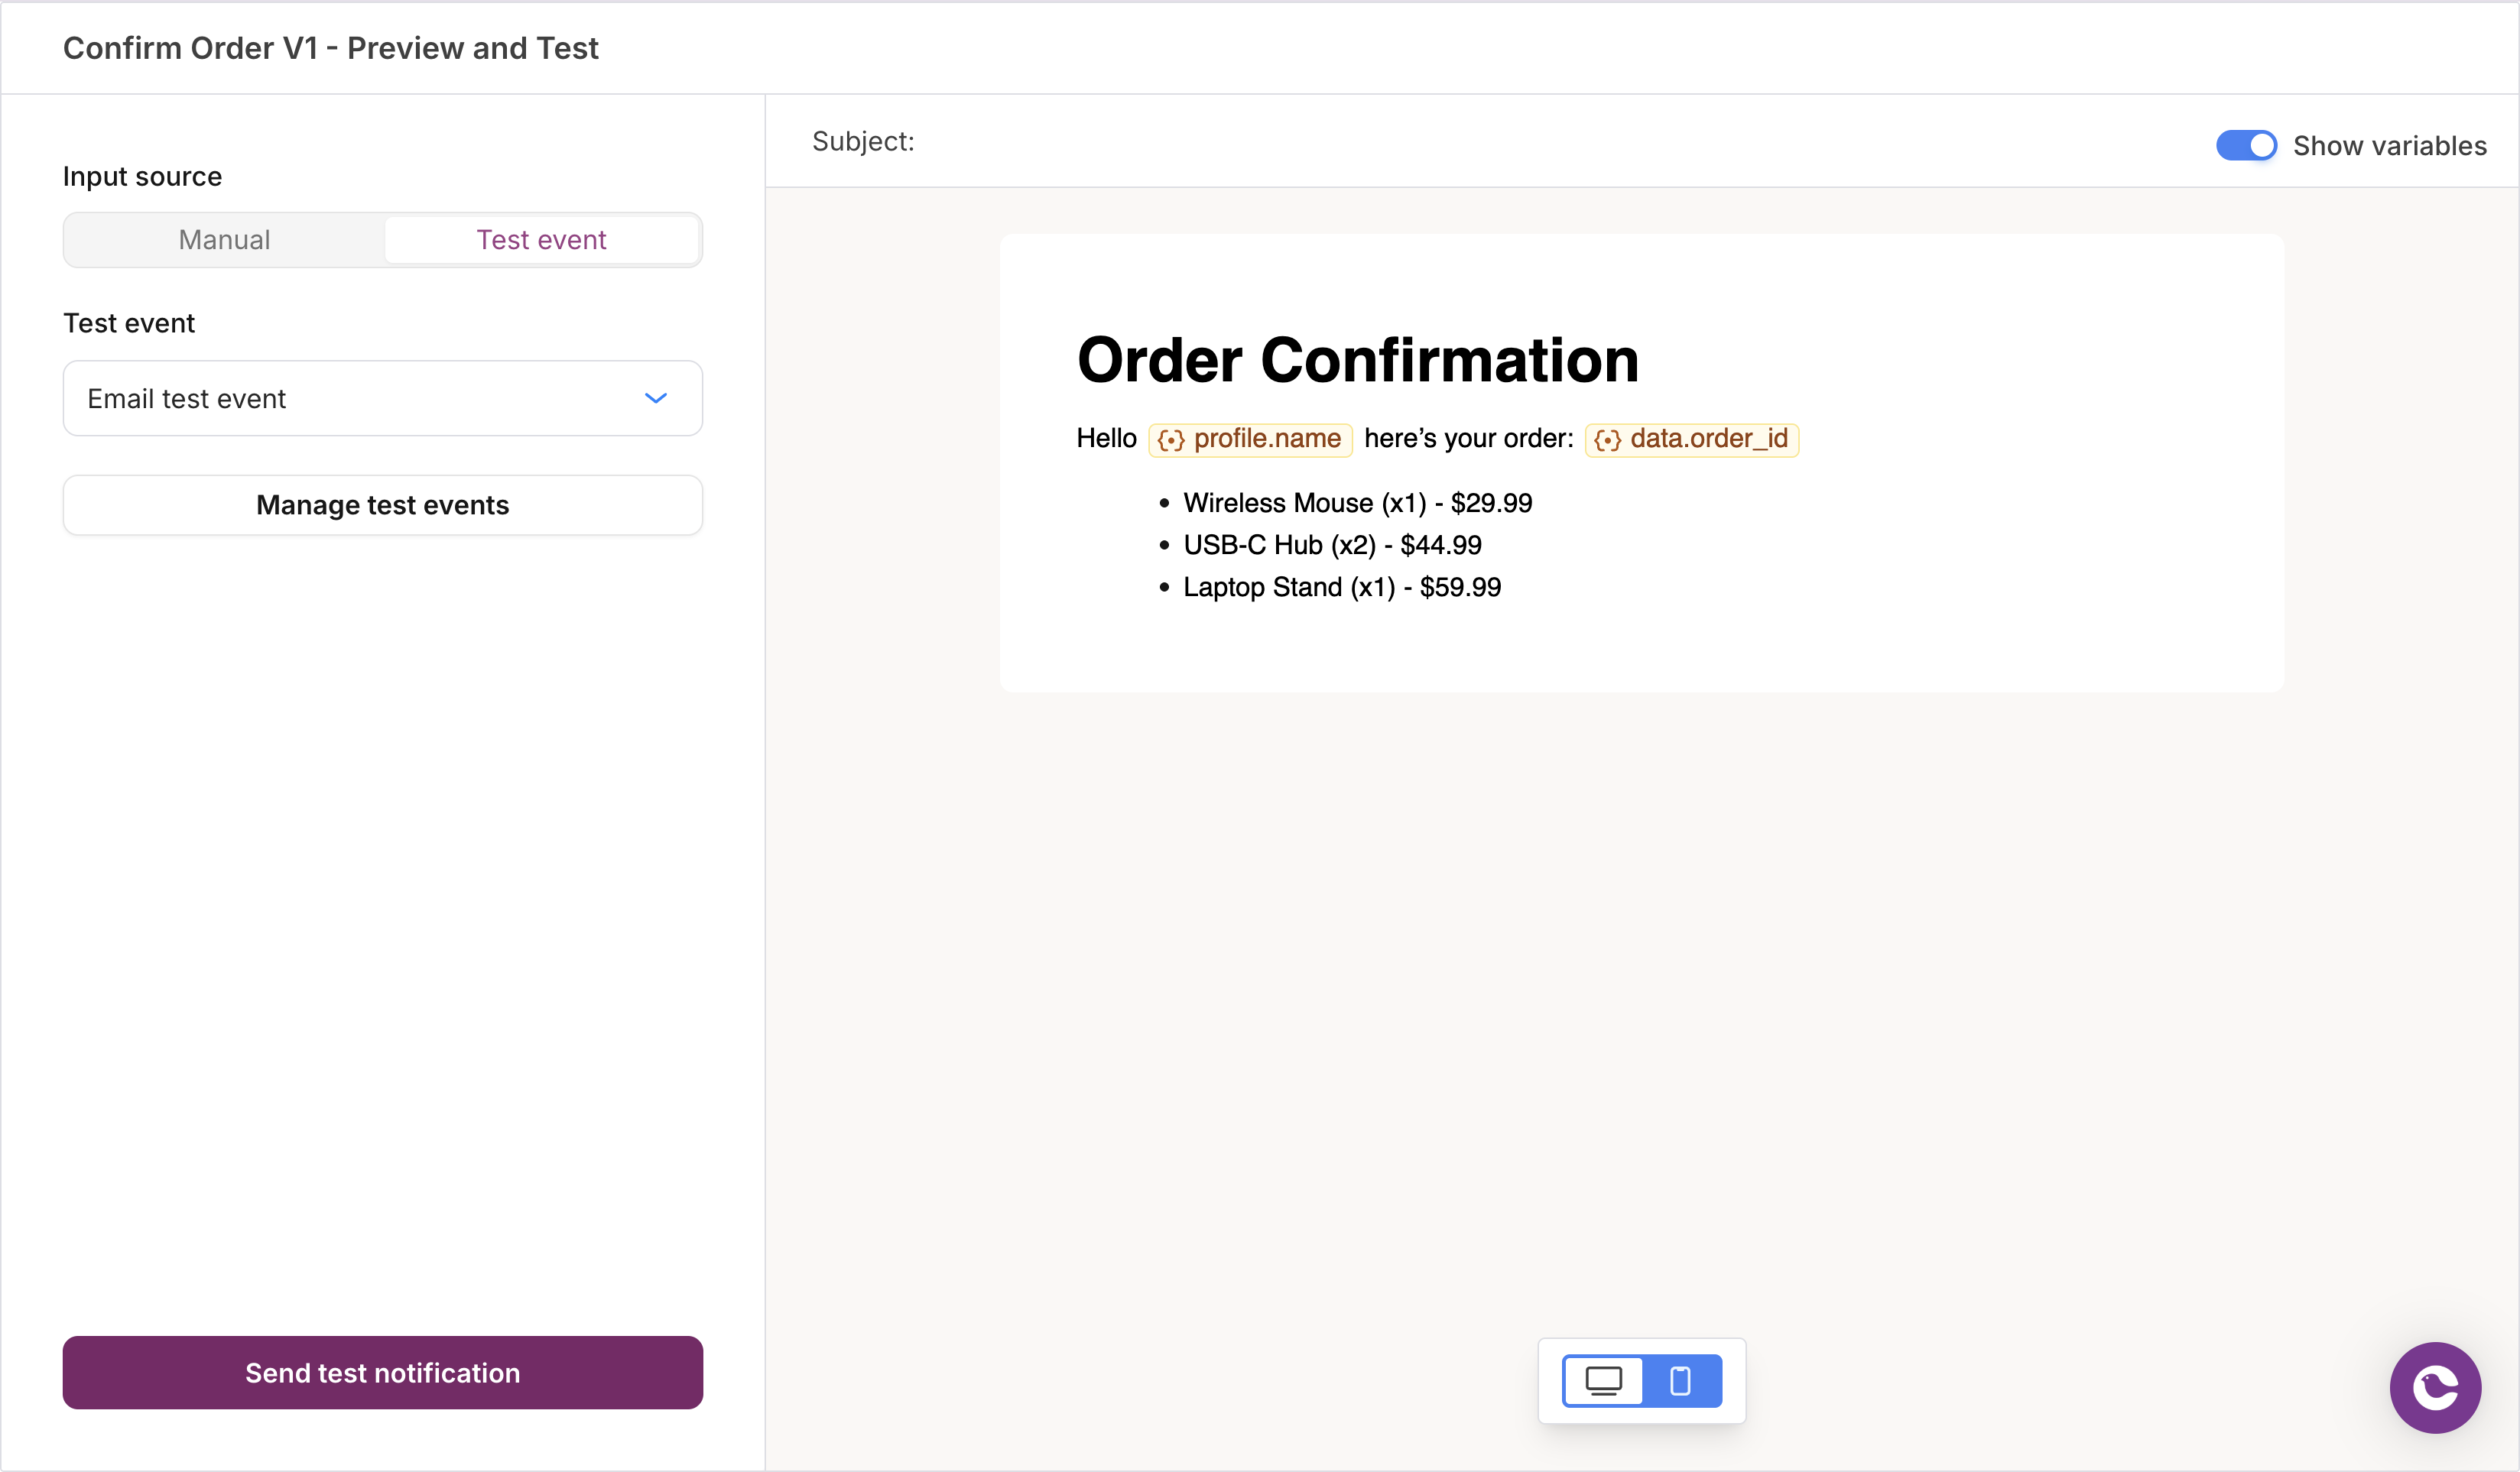Screen dimensions: 2520x1472
Task: Click the profile.name variable tag
Action: [1250, 439]
